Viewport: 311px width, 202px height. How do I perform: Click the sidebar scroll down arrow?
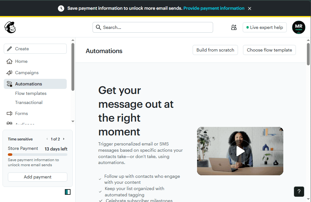click(73, 121)
